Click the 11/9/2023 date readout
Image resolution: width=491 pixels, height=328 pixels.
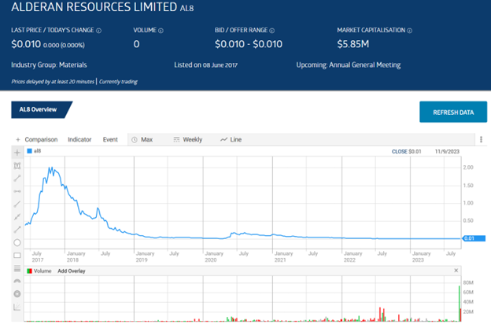click(x=447, y=152)
